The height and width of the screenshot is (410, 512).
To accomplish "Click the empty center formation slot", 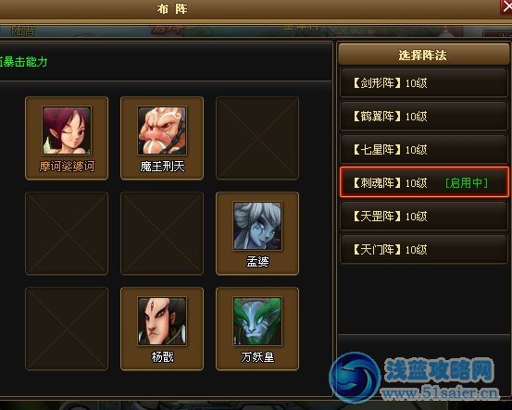I will (162, 233).
